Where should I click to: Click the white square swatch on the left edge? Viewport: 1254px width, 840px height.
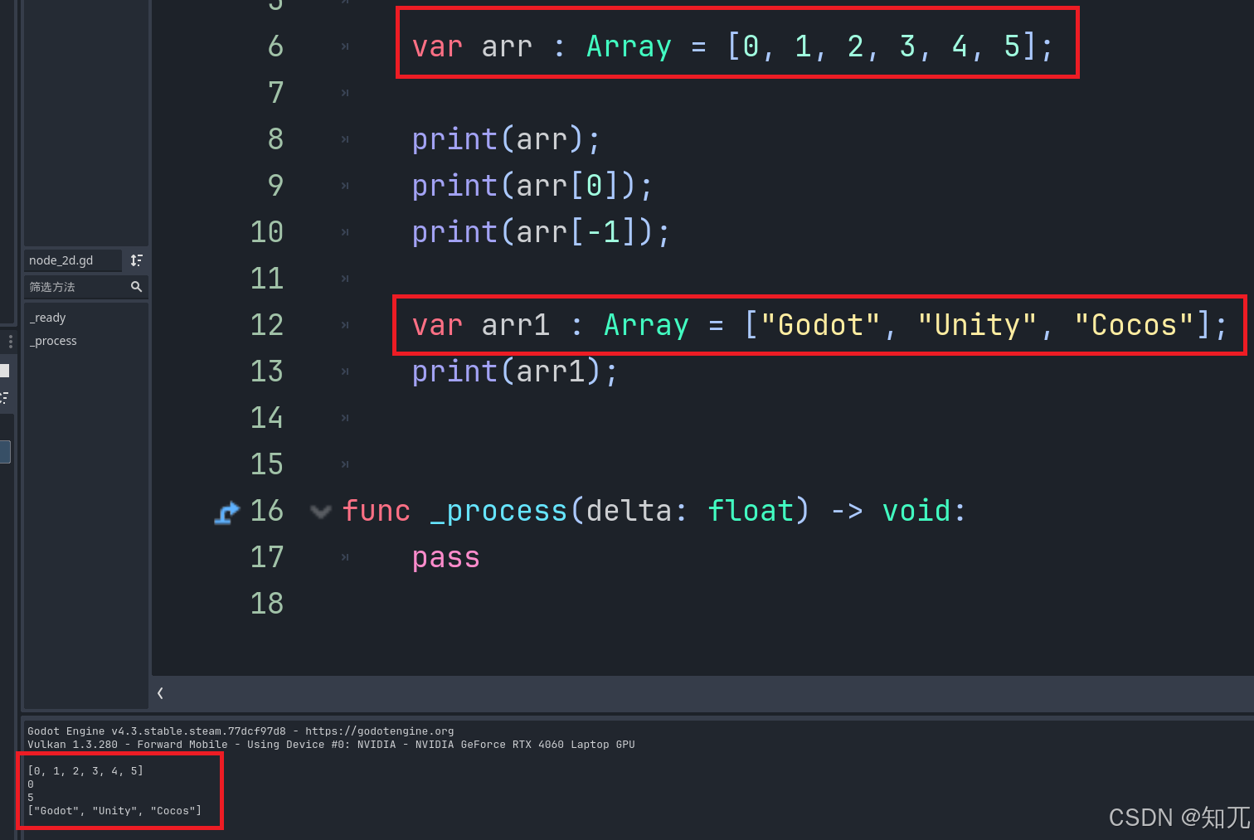[x=5, y=370]
